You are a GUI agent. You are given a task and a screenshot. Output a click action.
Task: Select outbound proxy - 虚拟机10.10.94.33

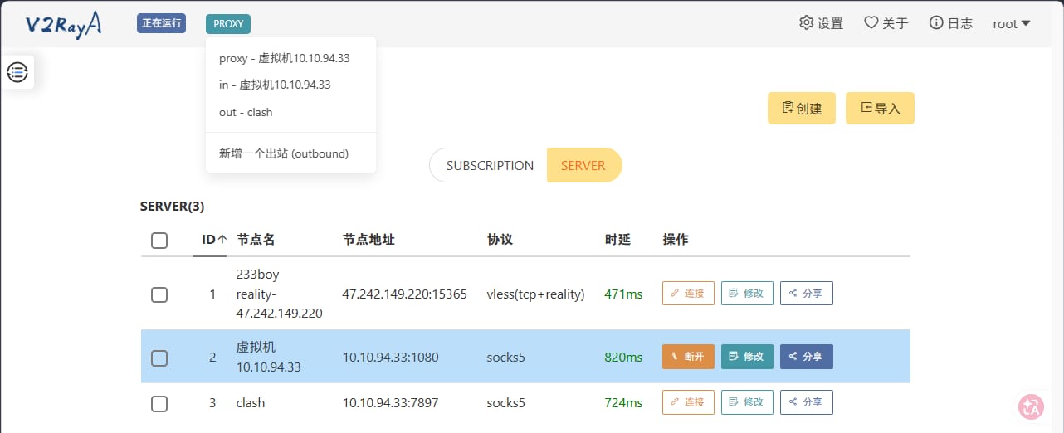pos(290,58)
